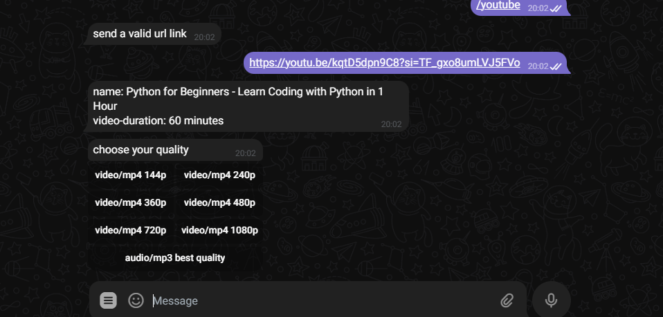
Task: Pick video/mp4 360p quality
Action: [131, 203]
